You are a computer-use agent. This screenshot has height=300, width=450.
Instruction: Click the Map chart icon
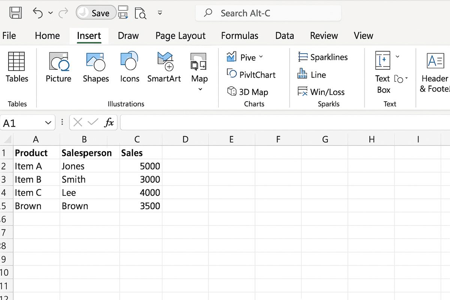tap(198, 61)
